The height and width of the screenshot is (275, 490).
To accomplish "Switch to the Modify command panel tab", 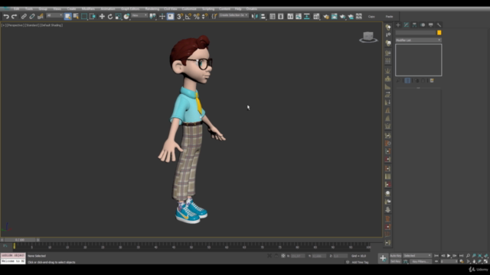I will [x=407, y=25].
